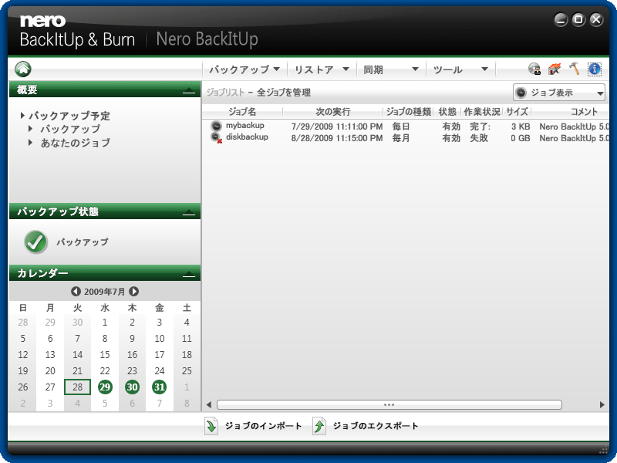617x463 pixels.
Task: Open the ツール menu
Action: tap(460, 69)
